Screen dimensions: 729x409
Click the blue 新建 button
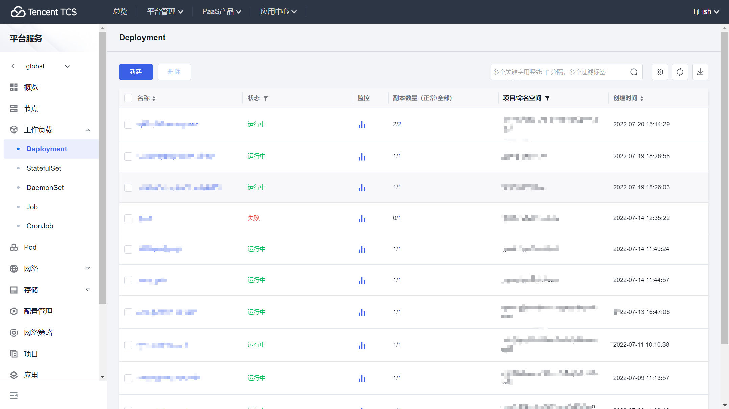click(136, 72)
